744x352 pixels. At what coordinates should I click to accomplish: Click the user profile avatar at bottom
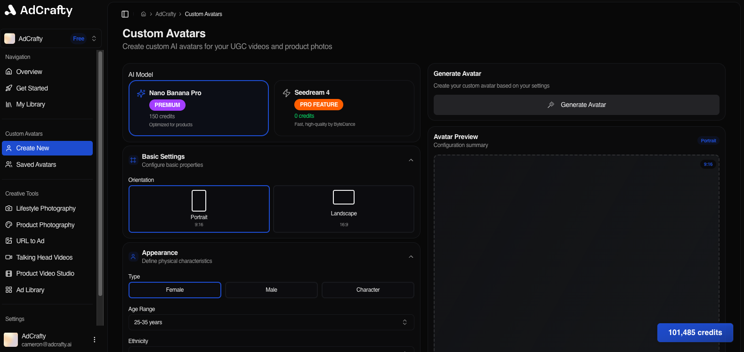click(11, 340)
